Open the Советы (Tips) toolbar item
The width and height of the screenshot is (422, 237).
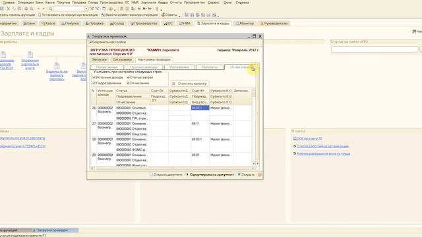pyautogui.click(x=169, y=14)
